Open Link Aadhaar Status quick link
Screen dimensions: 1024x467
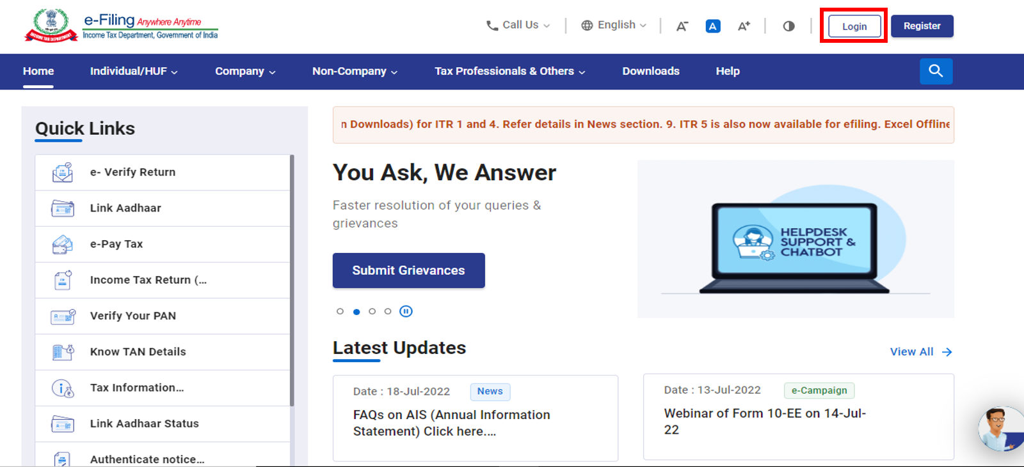[x=163, y=424]
